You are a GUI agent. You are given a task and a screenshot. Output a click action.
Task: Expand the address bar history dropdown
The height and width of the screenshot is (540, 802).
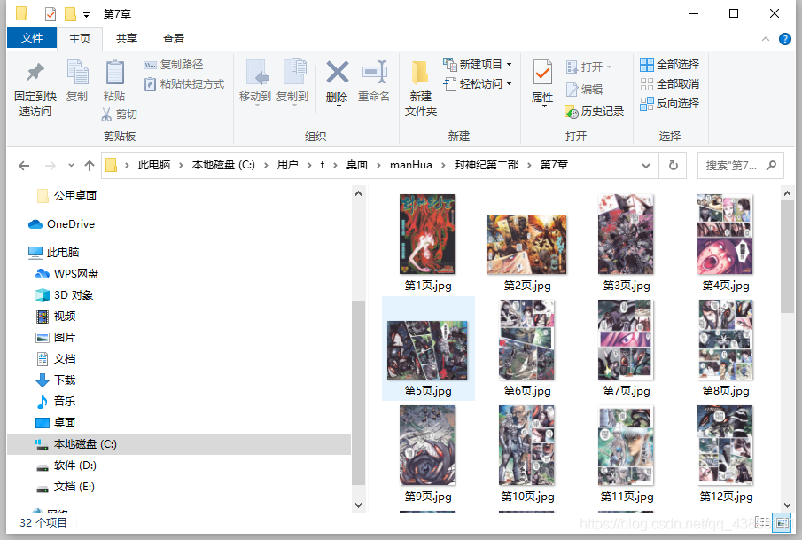[x=646, y=165]
